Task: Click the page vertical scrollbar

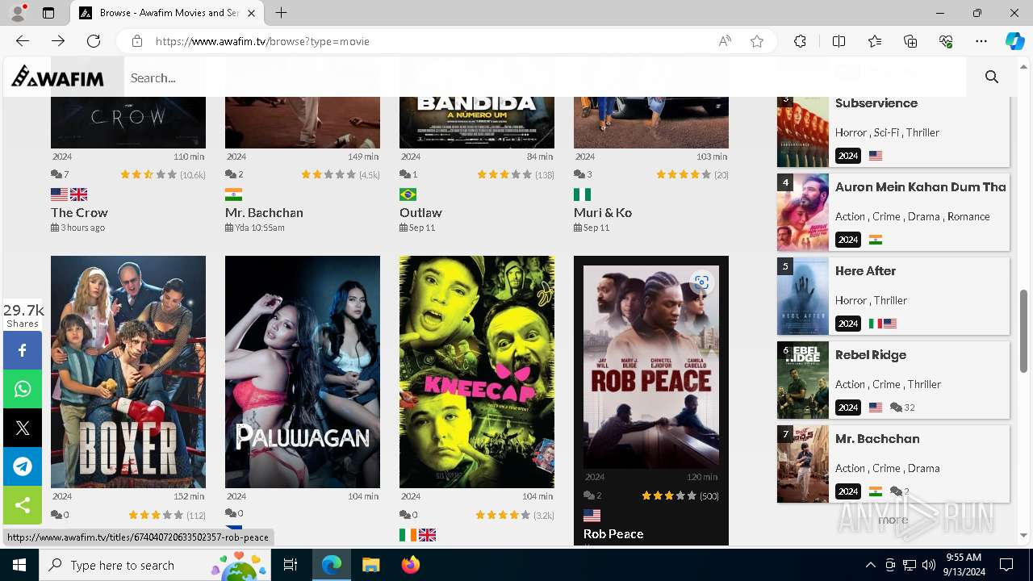Action: (x=1024, y=331)
